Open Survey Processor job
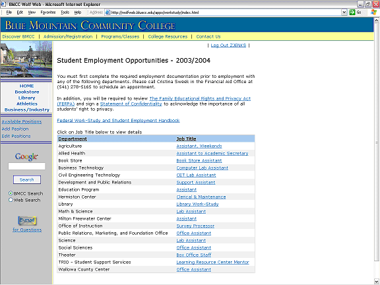Viewport: 380px width, 285px height. [195, 226]
